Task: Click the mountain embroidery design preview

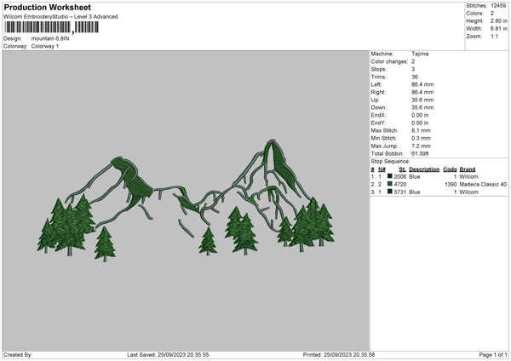Action: coord(186,201)
